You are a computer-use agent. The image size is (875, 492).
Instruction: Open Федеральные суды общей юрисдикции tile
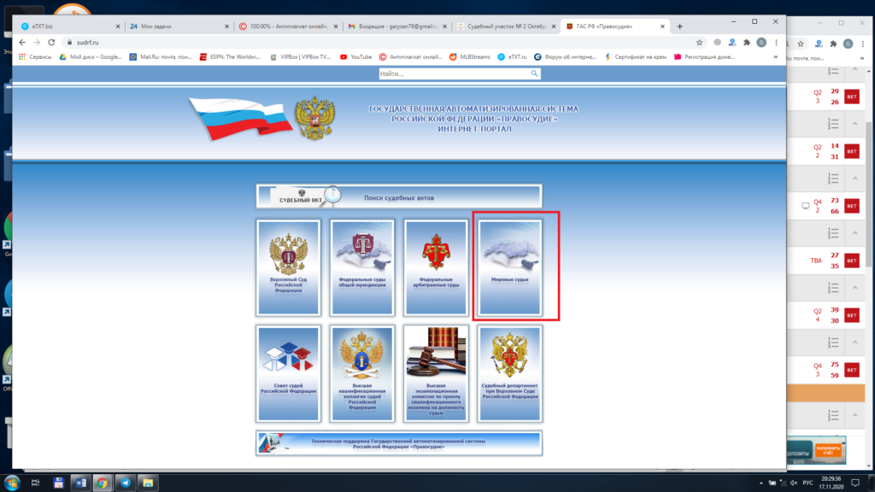tap(362, 267)
